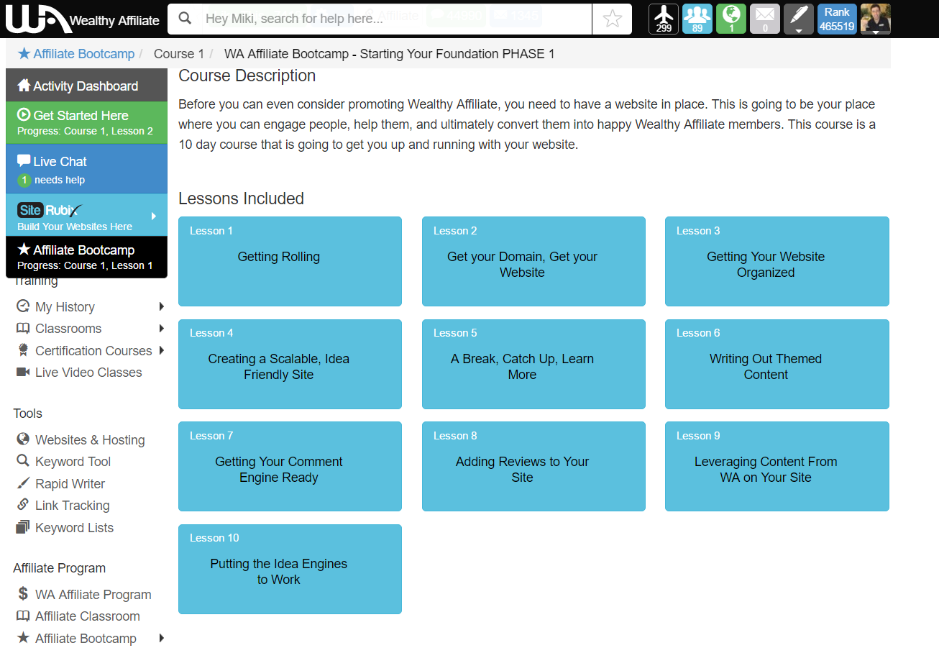Open the green globe icon showing 1
Image resolution: width=939 pixels, height=648 pixels.
pos(731,19)
